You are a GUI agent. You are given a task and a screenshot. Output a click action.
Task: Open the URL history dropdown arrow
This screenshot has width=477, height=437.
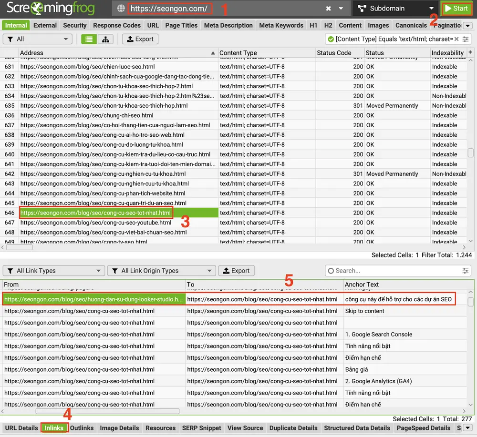pyautogui.click(x=341, y=9)
